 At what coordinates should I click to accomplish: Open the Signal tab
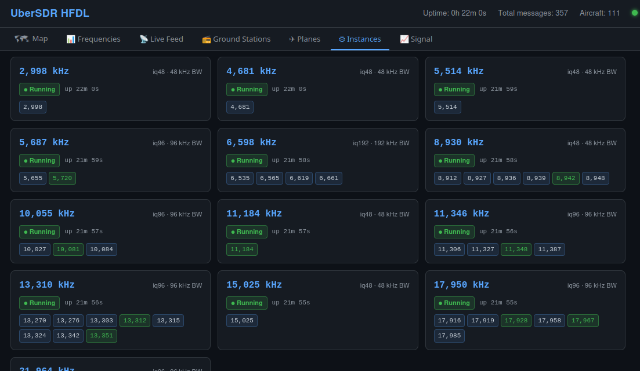pyautogui.click(x=416, y=39)
